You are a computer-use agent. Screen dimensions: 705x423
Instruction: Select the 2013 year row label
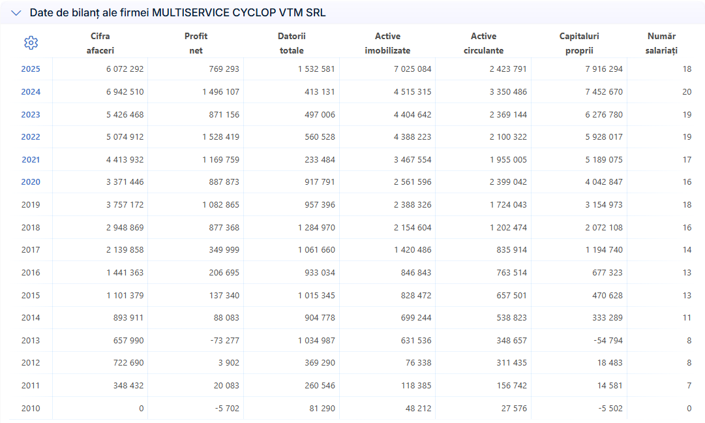31,340
